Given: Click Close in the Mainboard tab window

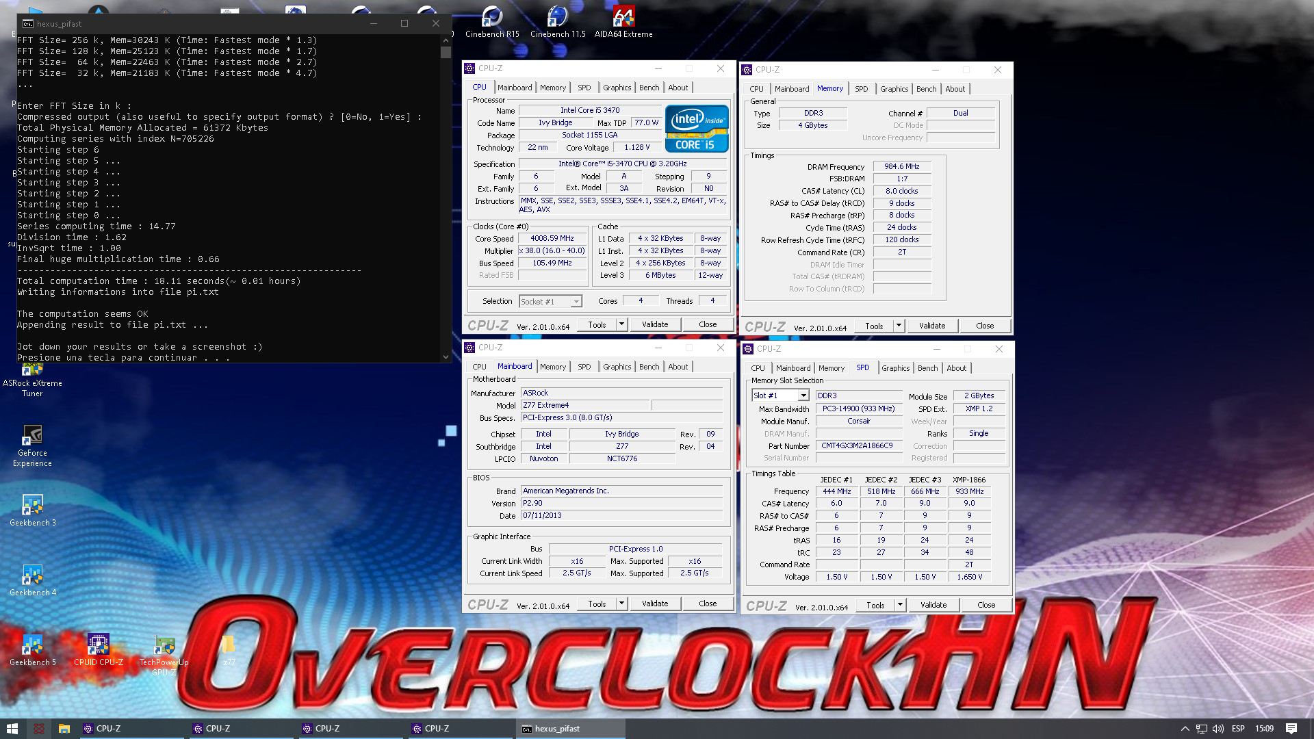Looking at the screenshot, I should (708, 604).
